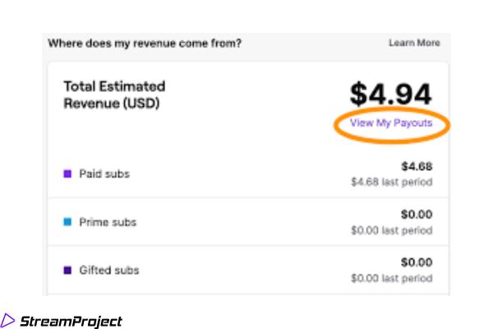
Task: Click Gifted subs '$0.00 last period' text
Action: (x=391, y=277)
